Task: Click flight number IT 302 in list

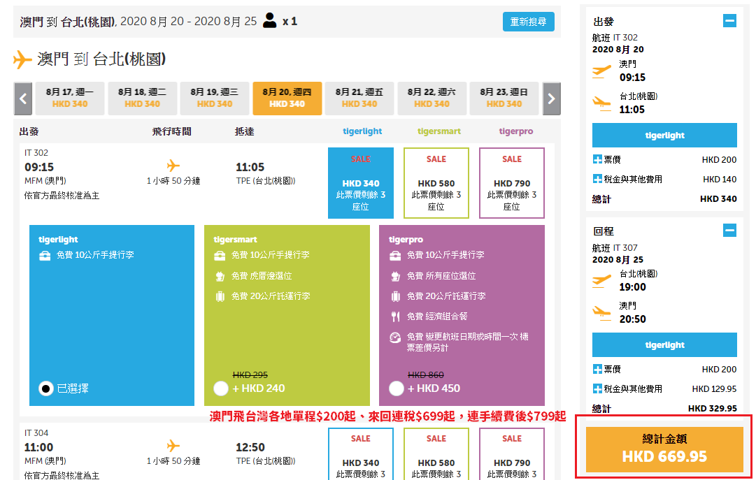Action: pyautogui.click(x=36, y=153)
